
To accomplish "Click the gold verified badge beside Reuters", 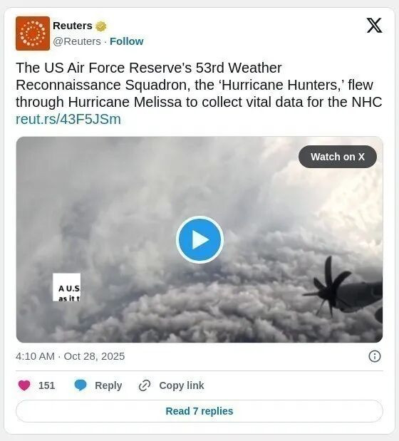I will pos(101,26).
